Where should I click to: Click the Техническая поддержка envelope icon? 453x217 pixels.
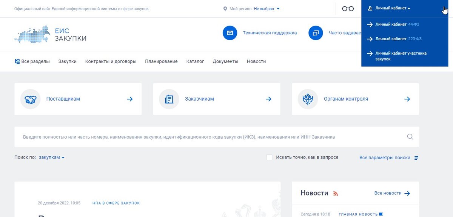click(x=230, y=33)
